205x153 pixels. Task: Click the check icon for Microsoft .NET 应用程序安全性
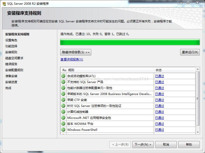(63, 118)
